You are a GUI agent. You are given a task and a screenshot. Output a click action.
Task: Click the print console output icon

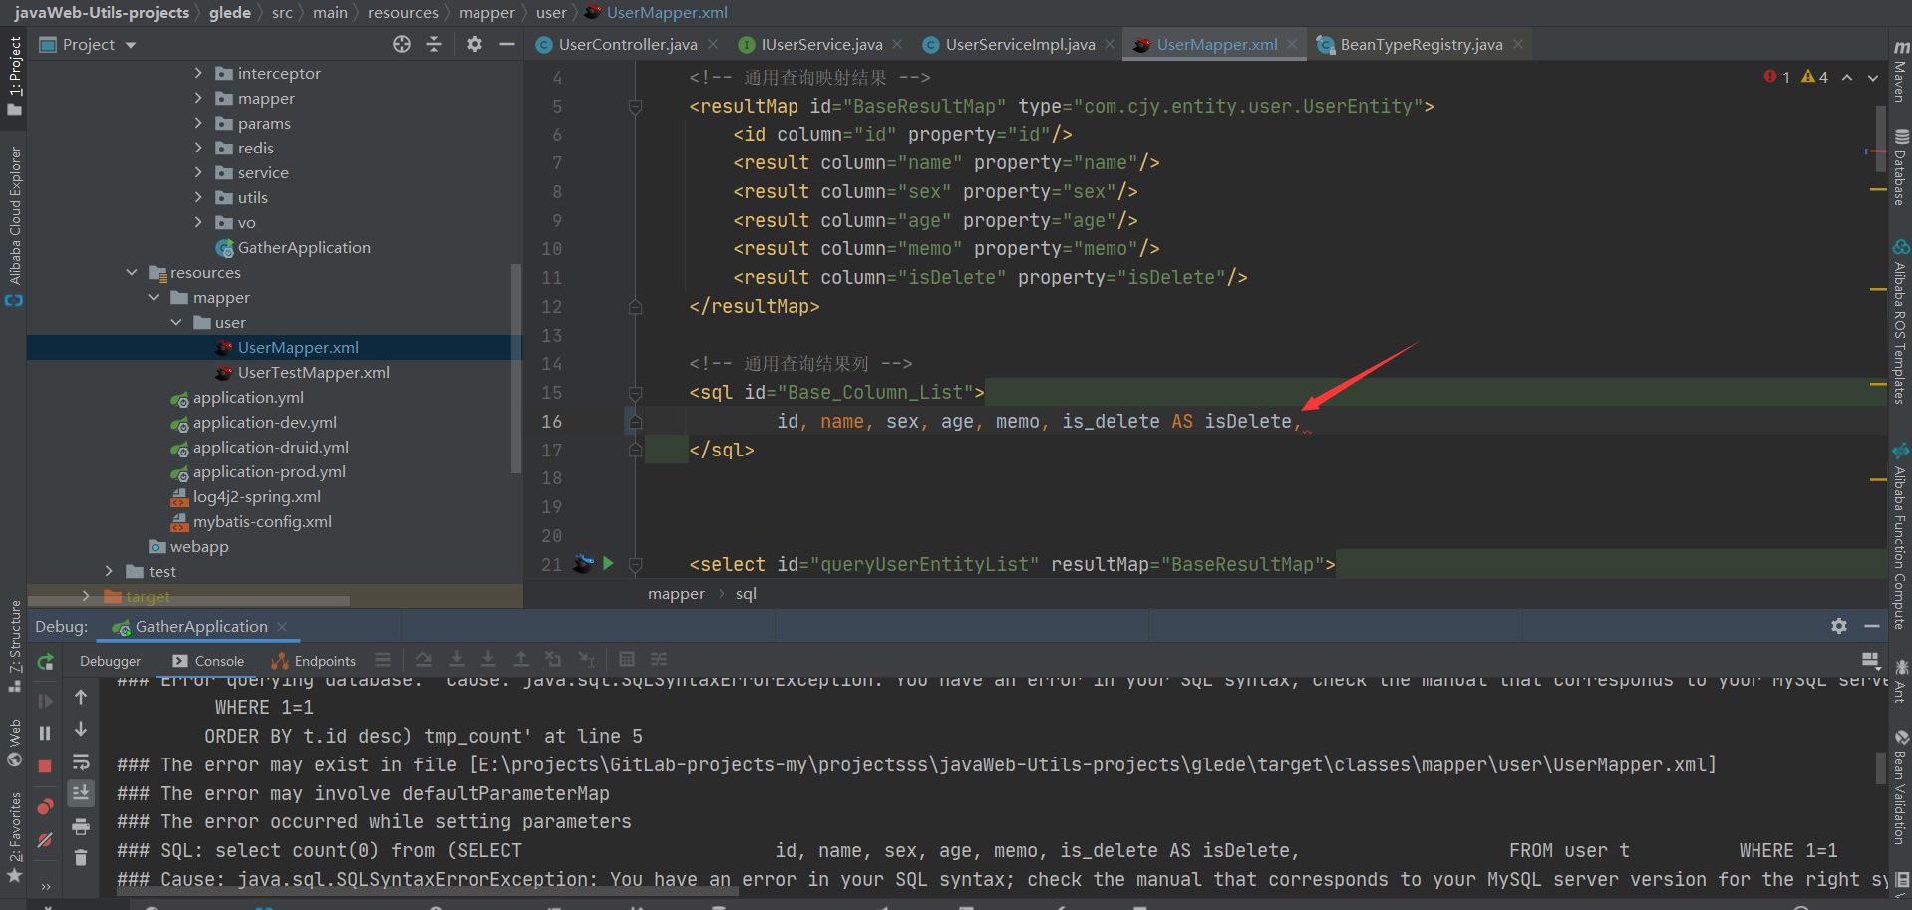[81, 826]
